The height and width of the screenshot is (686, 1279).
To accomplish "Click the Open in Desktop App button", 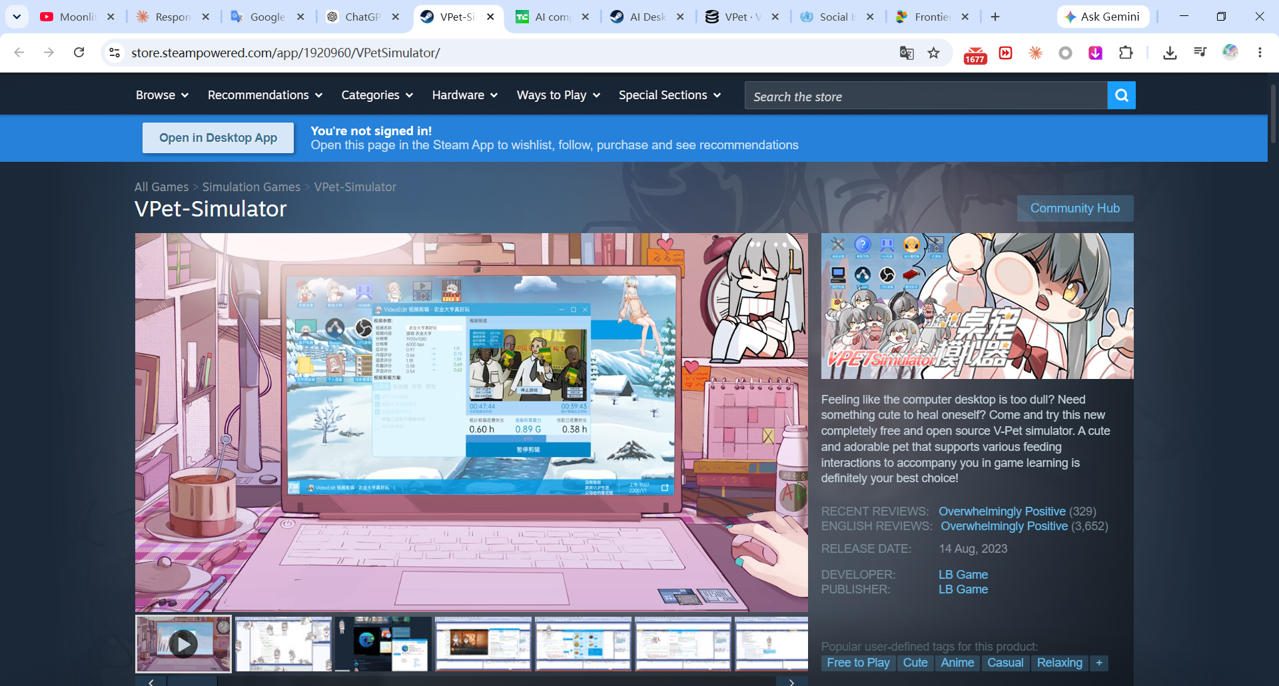I will tap(218, 138).
